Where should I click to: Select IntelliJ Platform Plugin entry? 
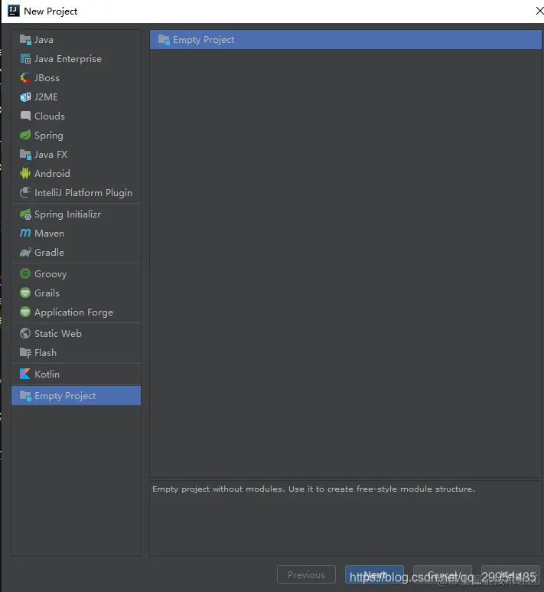point(77,192)
